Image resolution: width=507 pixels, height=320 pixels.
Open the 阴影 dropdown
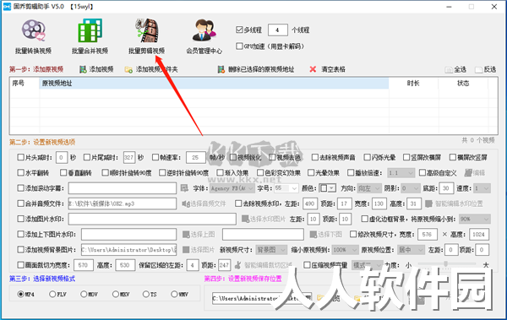[x=411, y=188]
